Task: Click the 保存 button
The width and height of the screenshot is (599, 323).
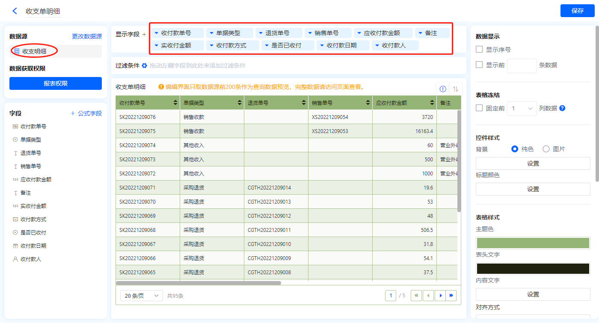Action: pos(577,11)
